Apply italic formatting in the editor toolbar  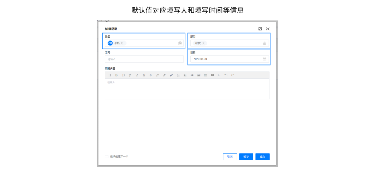click(137, 75)
